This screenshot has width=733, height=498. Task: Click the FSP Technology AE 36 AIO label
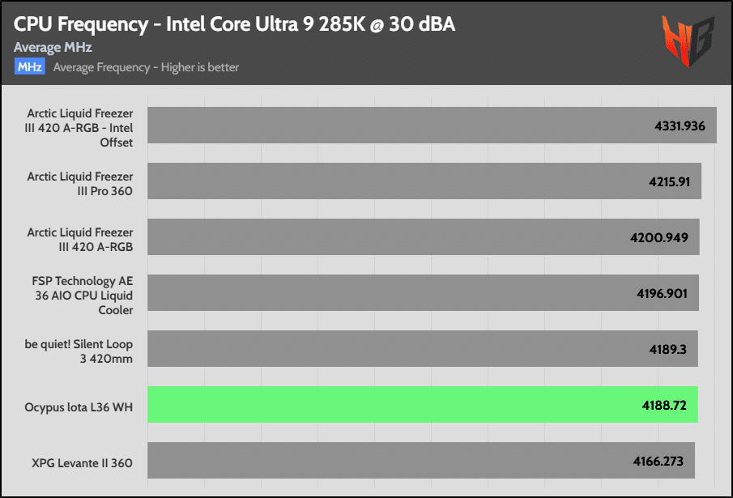[x=83, y=296]
